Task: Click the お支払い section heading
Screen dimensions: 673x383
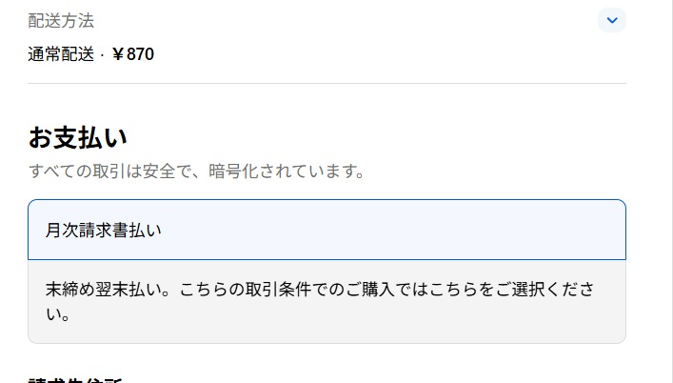Action: click(x=77, y=137)
